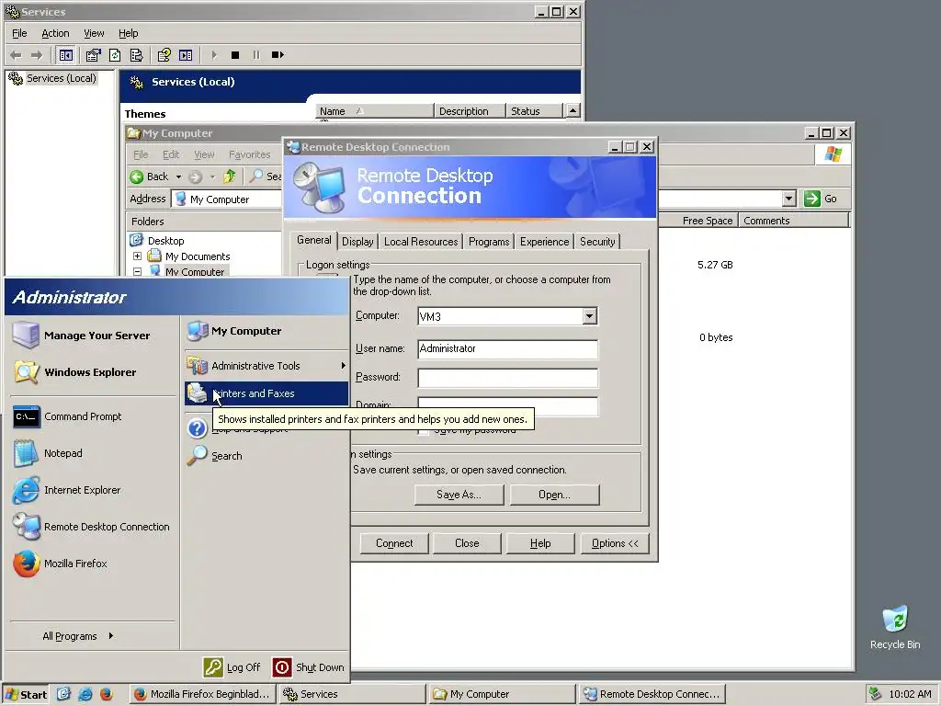
Task: Click the User name input field
Action: (507, 348)
